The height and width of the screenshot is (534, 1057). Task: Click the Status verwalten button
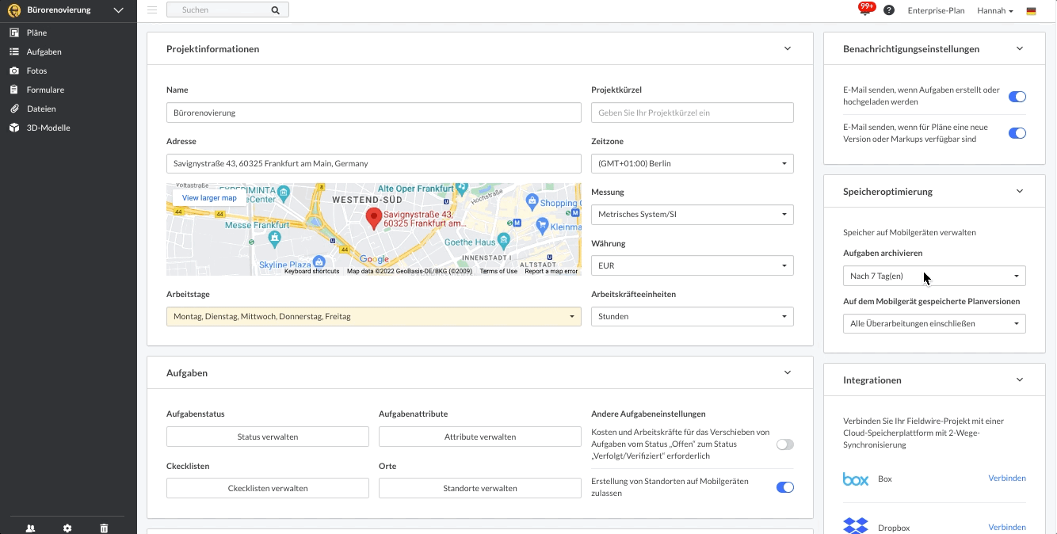[x=268, y=437]
